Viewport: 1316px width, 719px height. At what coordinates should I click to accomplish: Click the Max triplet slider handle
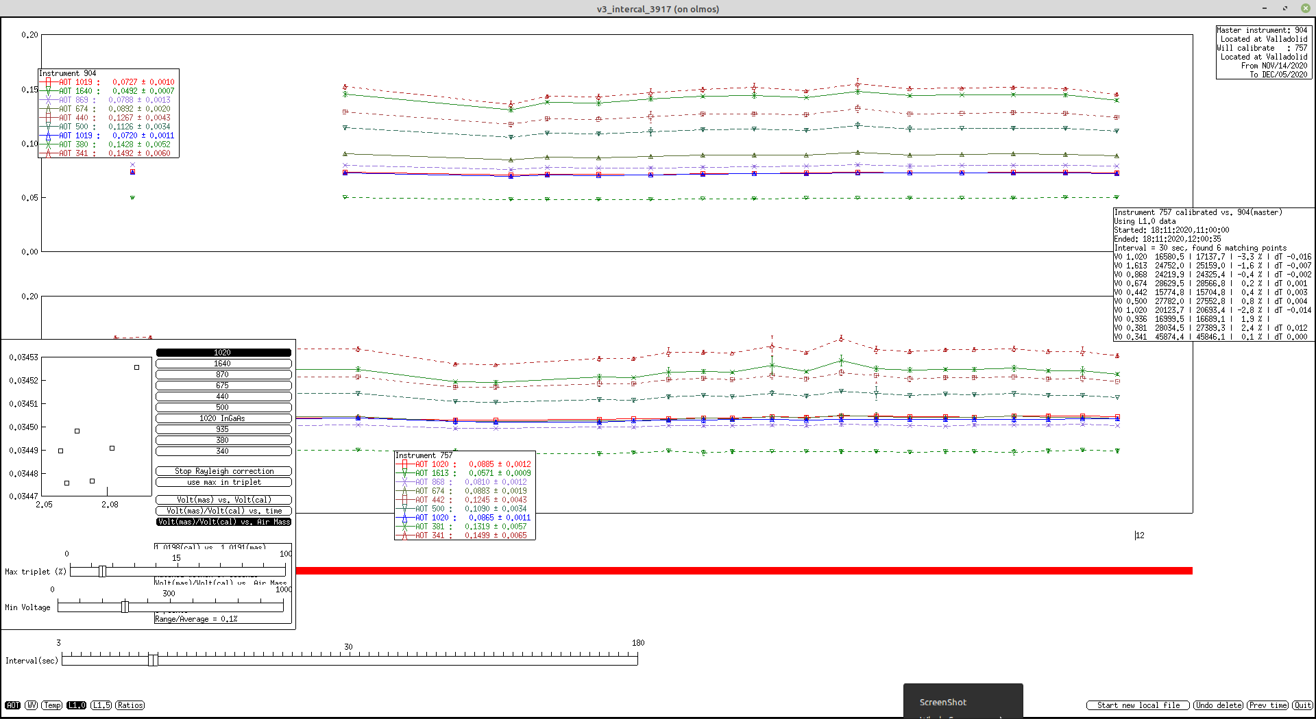(x=102, y=571)
